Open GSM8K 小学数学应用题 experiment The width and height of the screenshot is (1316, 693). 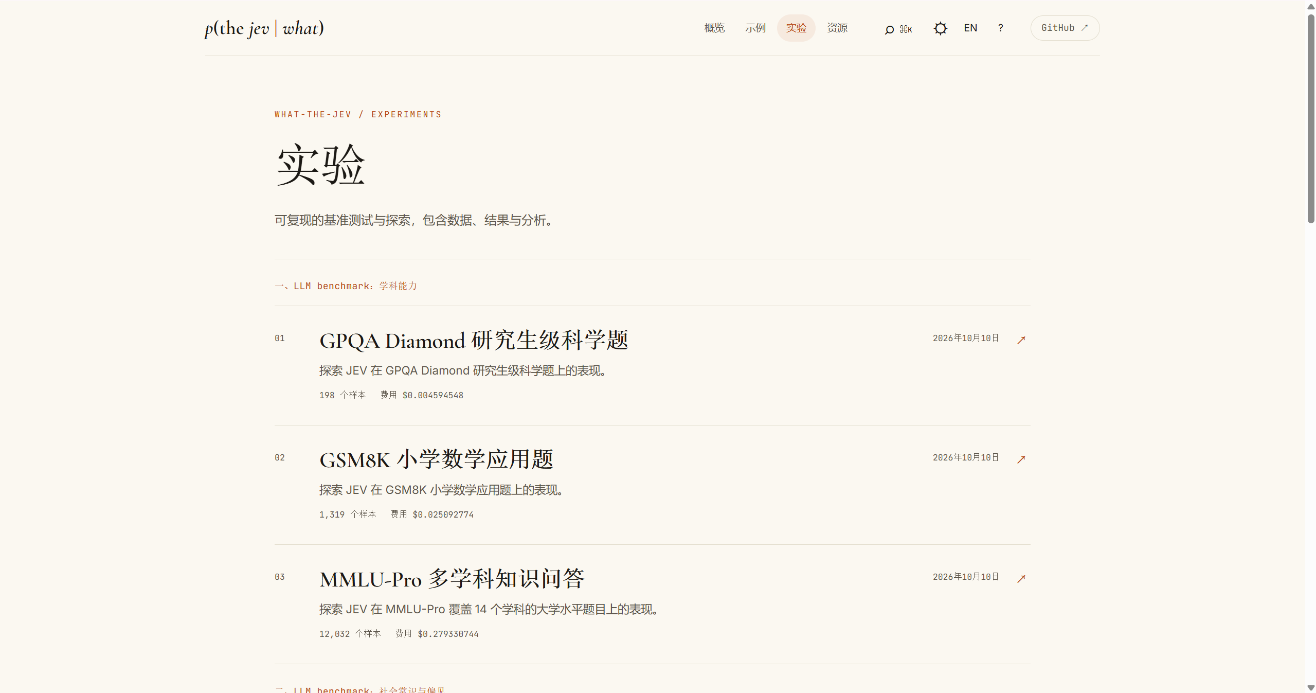point(436,460)
